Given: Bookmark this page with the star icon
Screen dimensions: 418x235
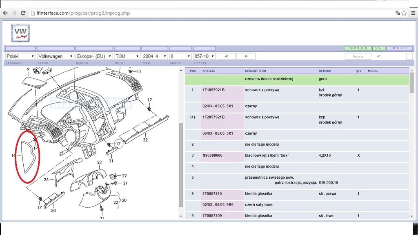Looking at the screenshot, I should tap(404, 13).
